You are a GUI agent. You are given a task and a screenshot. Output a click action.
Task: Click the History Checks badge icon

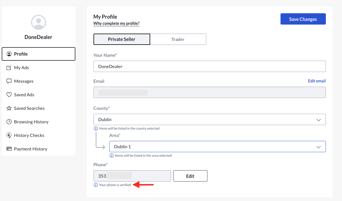[9, 136]
